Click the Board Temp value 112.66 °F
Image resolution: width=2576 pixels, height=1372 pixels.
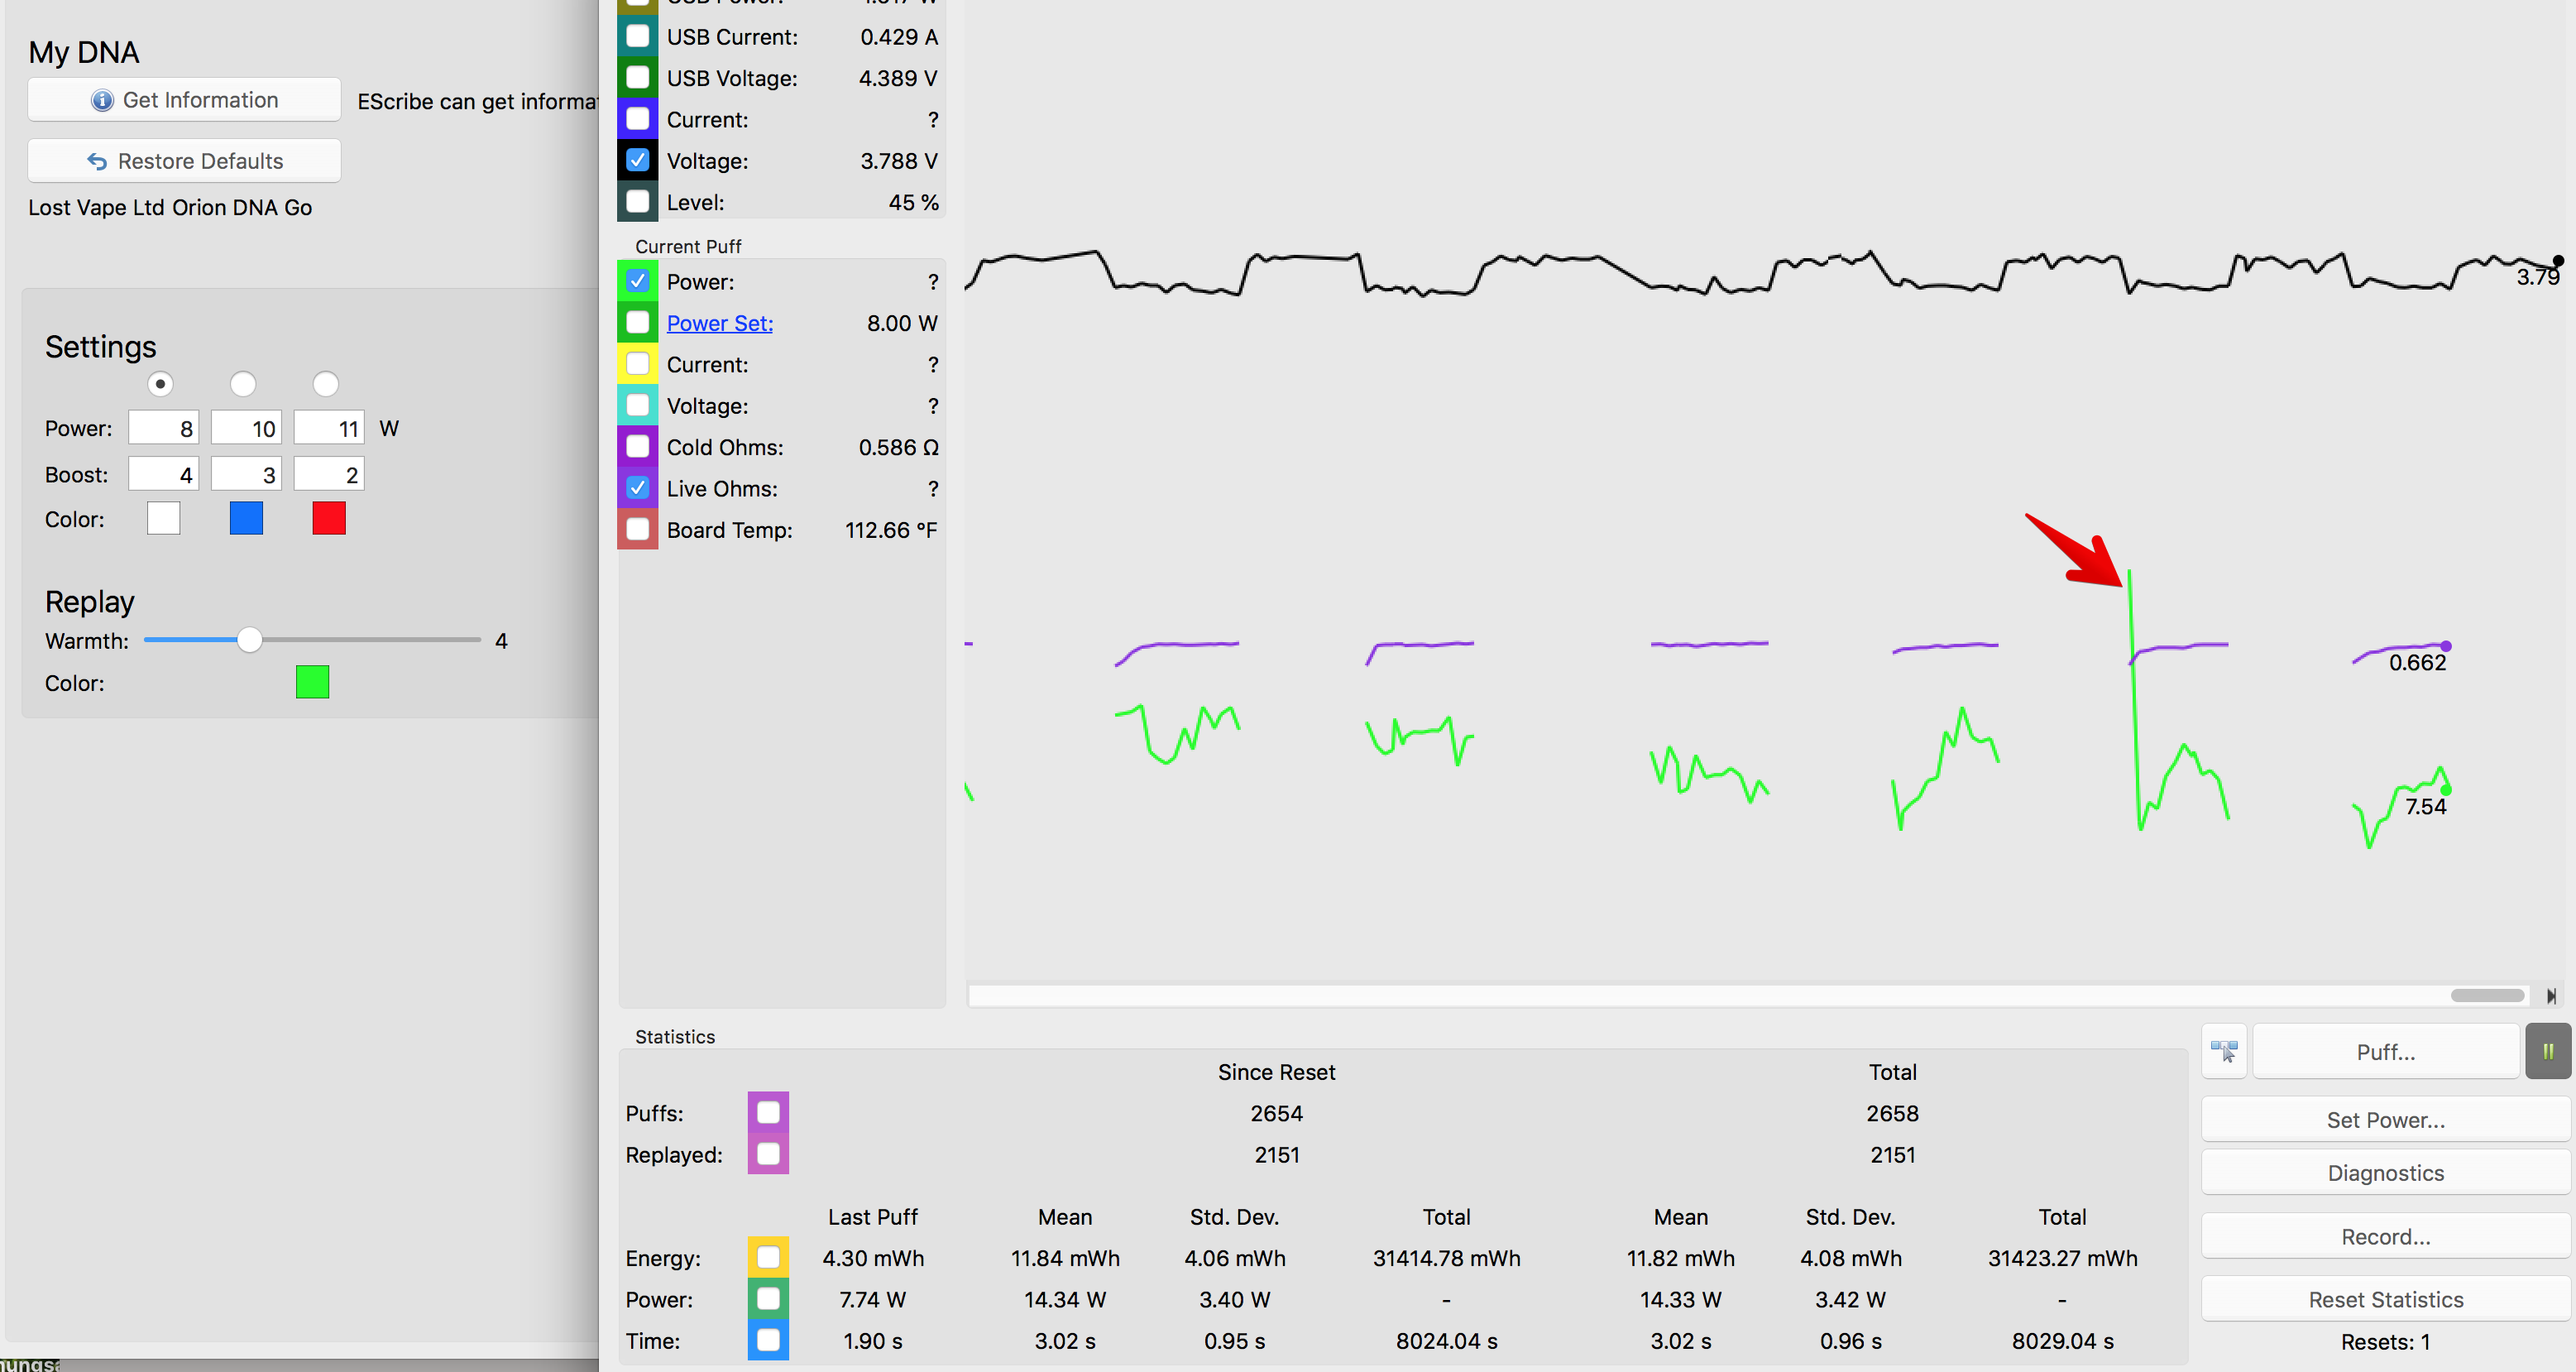coord(891,530)
